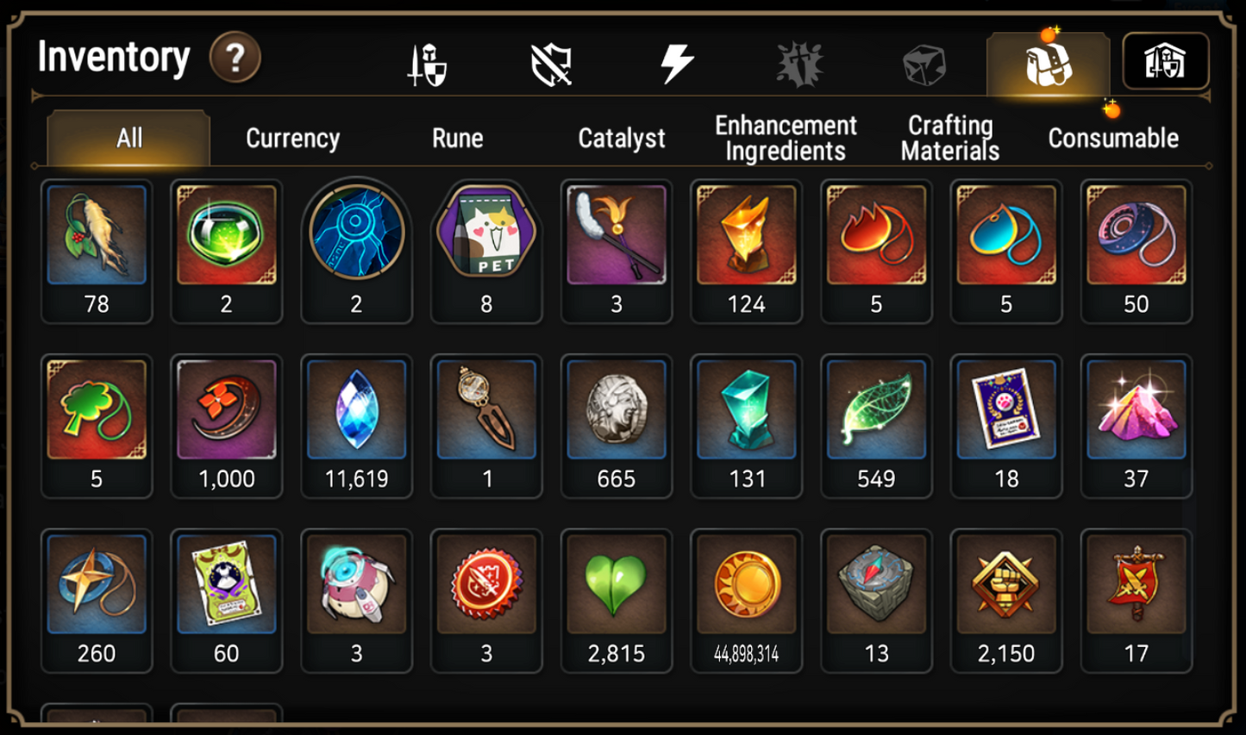
Task: Open the Enhancement Ingredients tab
Action: tap(786, 138)
